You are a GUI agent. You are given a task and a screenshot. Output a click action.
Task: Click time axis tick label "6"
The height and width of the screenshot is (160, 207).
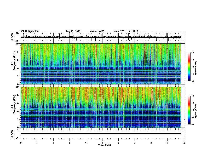pos(119,143)
